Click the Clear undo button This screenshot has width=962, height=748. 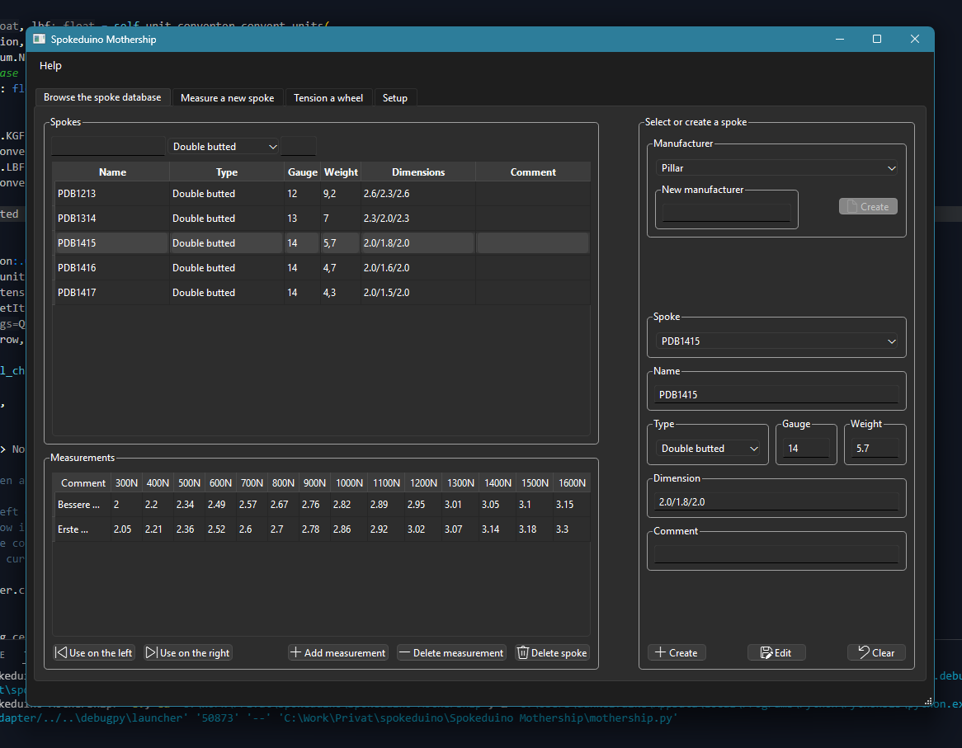[x=876, y=652]
